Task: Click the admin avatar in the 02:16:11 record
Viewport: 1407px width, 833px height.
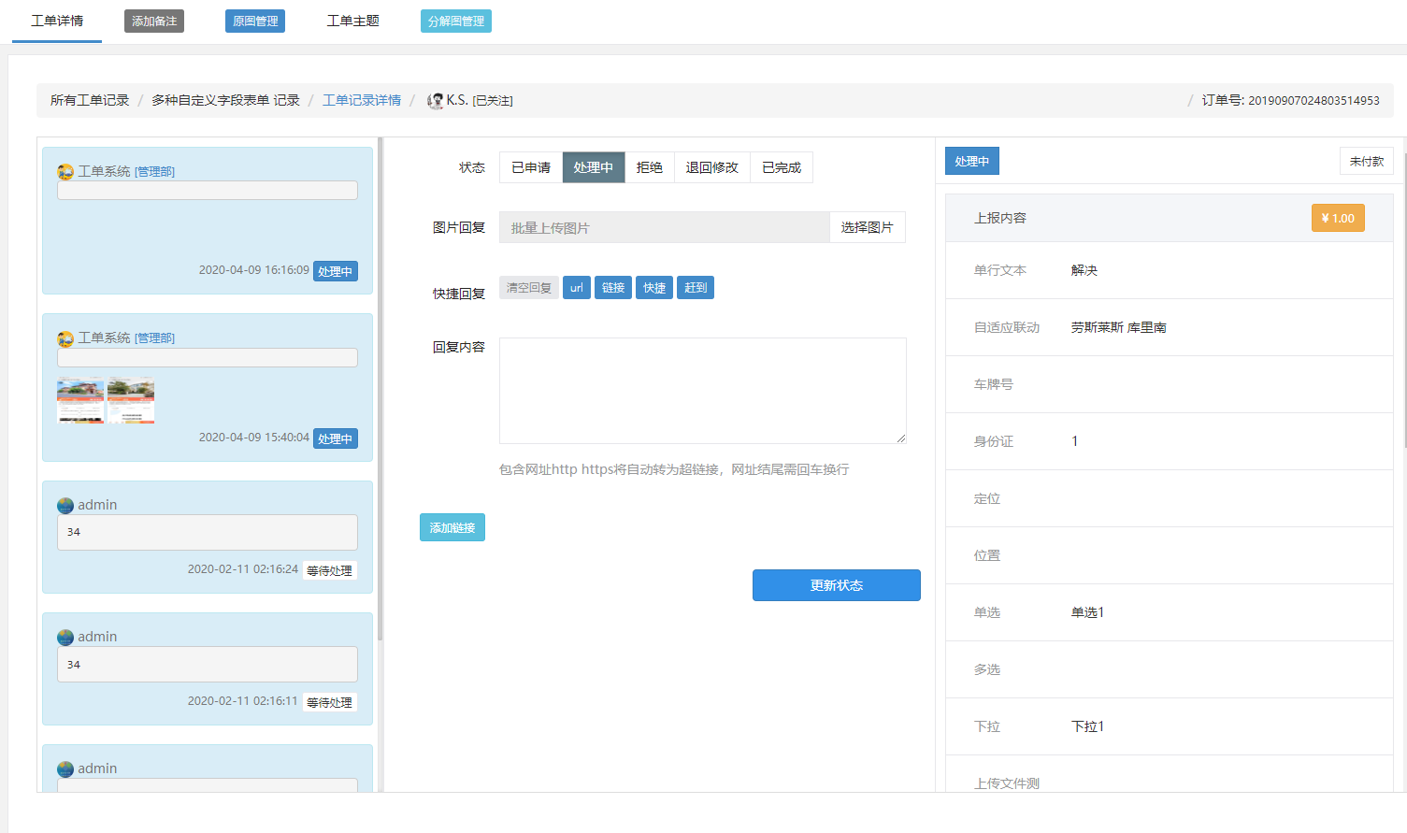Action: point(65,638)
